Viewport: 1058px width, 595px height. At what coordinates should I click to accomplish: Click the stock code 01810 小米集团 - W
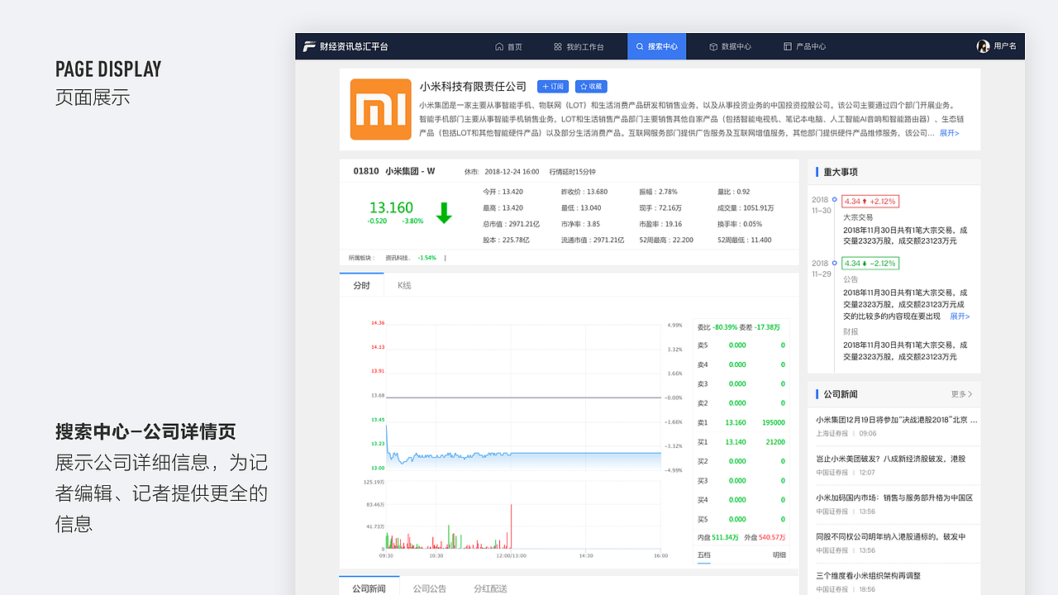[394, 171]
